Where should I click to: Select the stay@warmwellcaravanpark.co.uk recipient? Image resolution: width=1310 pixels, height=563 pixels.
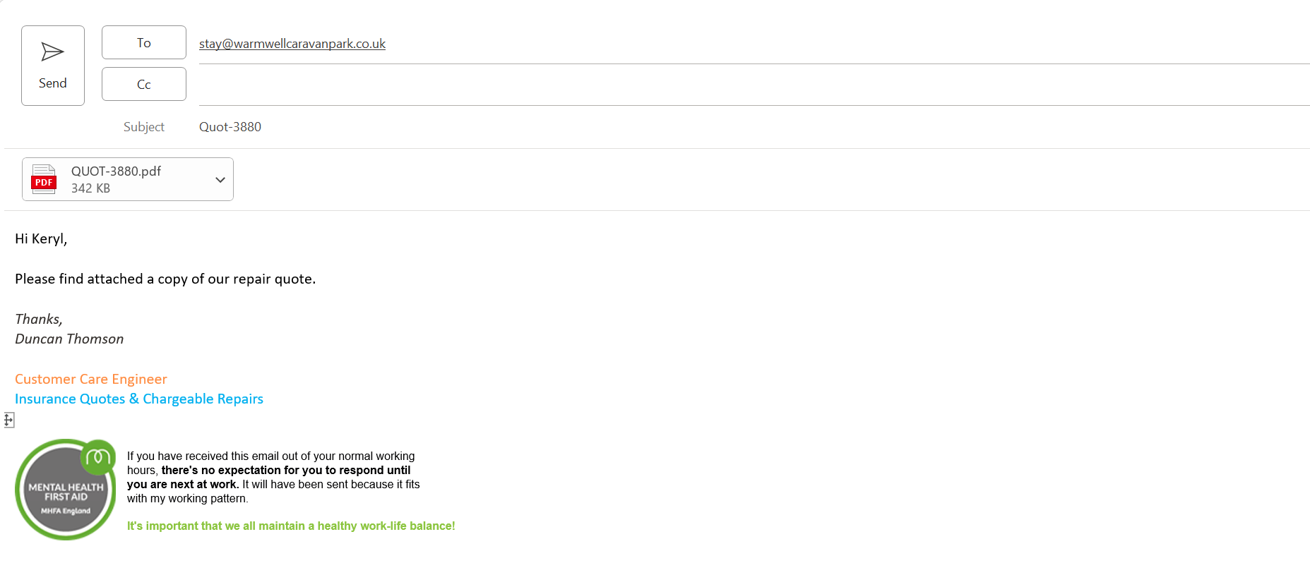pyautogui.click(x=292, y=44)
